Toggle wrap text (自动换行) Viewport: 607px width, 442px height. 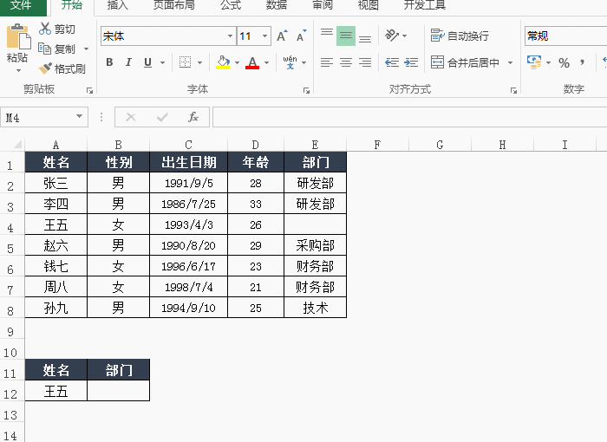(x=460, y=36)
